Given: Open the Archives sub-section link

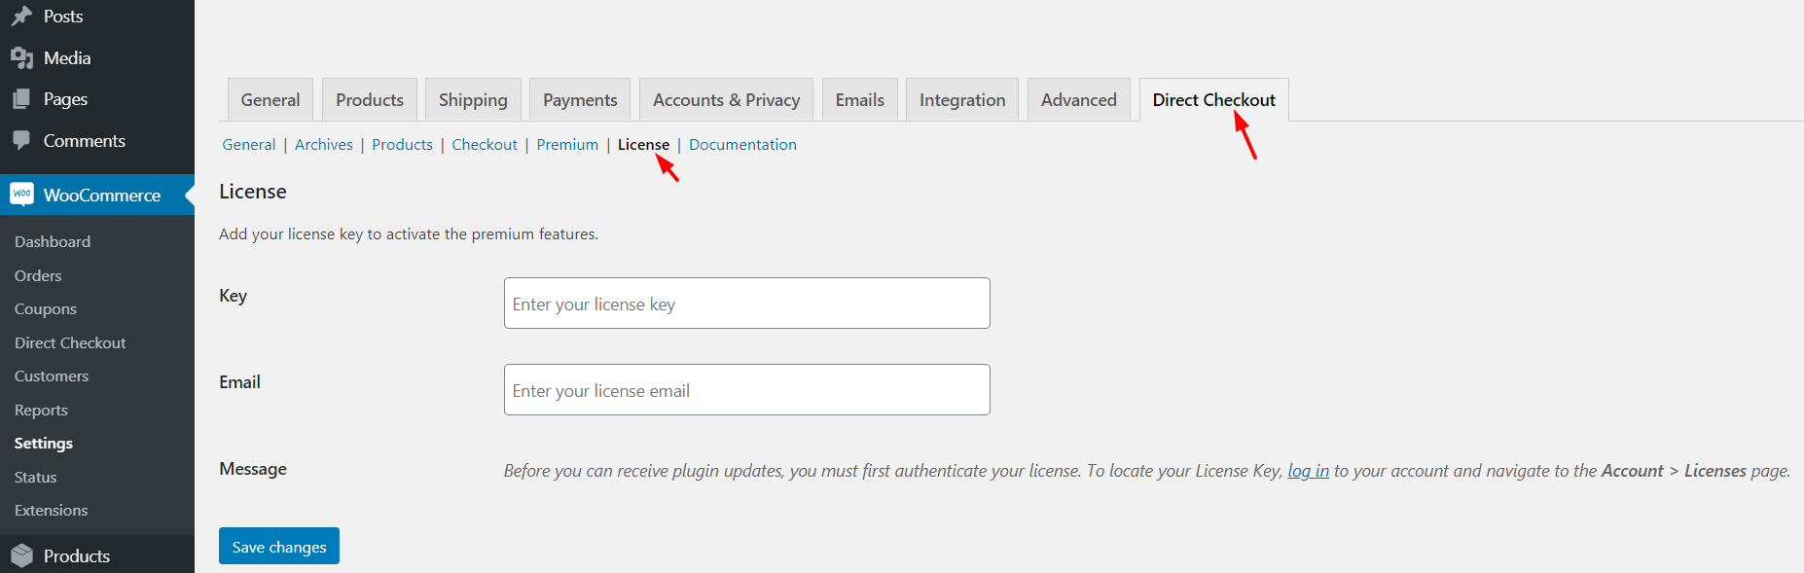Looking at the screenshot, I should point(324,145).
